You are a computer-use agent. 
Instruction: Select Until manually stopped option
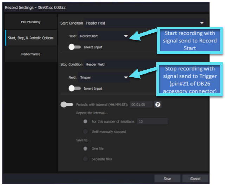pos(85,132)
